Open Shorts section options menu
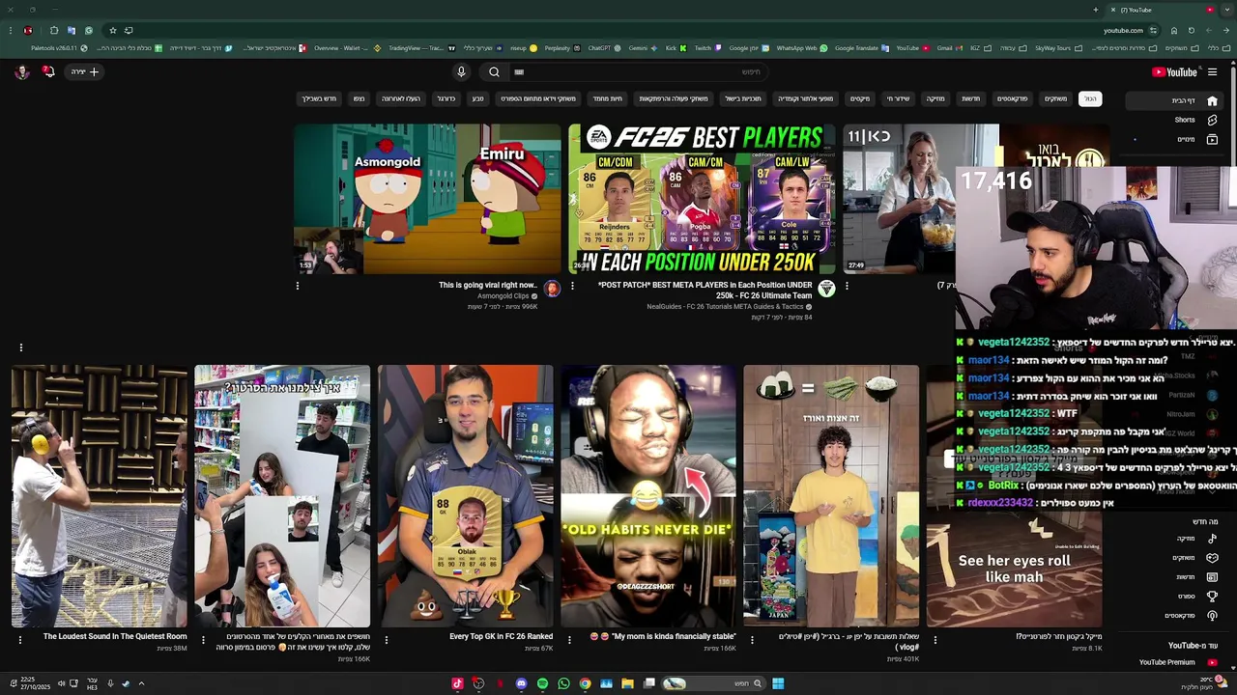1237x695 pixels. pyautogui.click(x=21, y=347)
